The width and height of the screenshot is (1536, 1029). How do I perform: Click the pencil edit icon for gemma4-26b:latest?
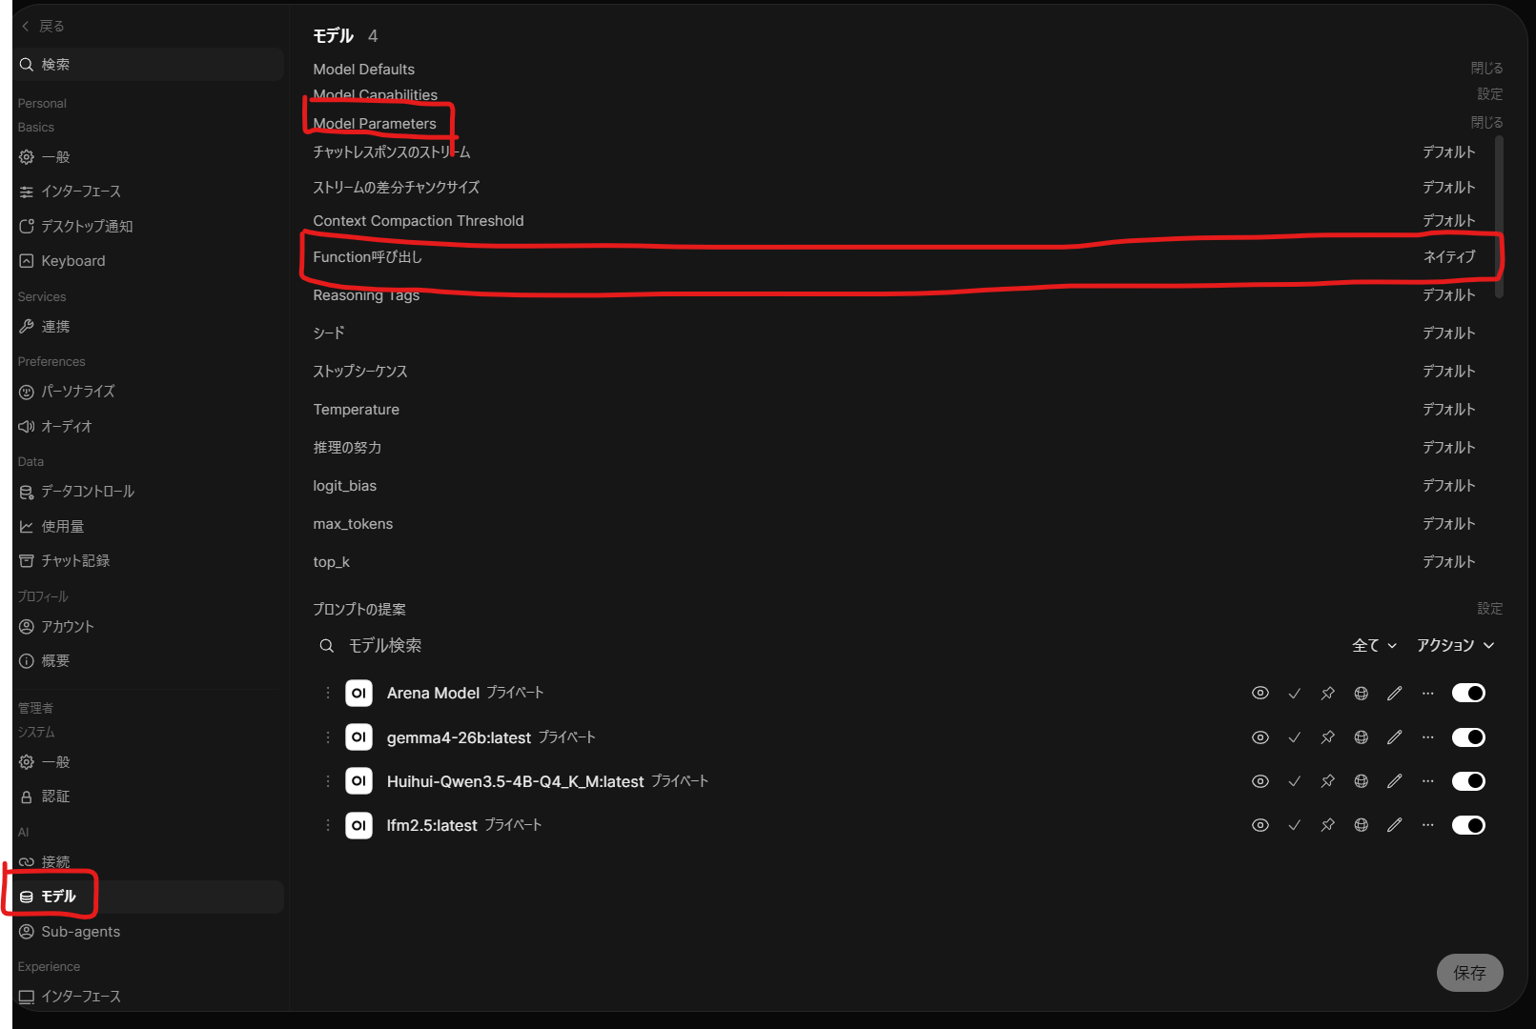1394,737
